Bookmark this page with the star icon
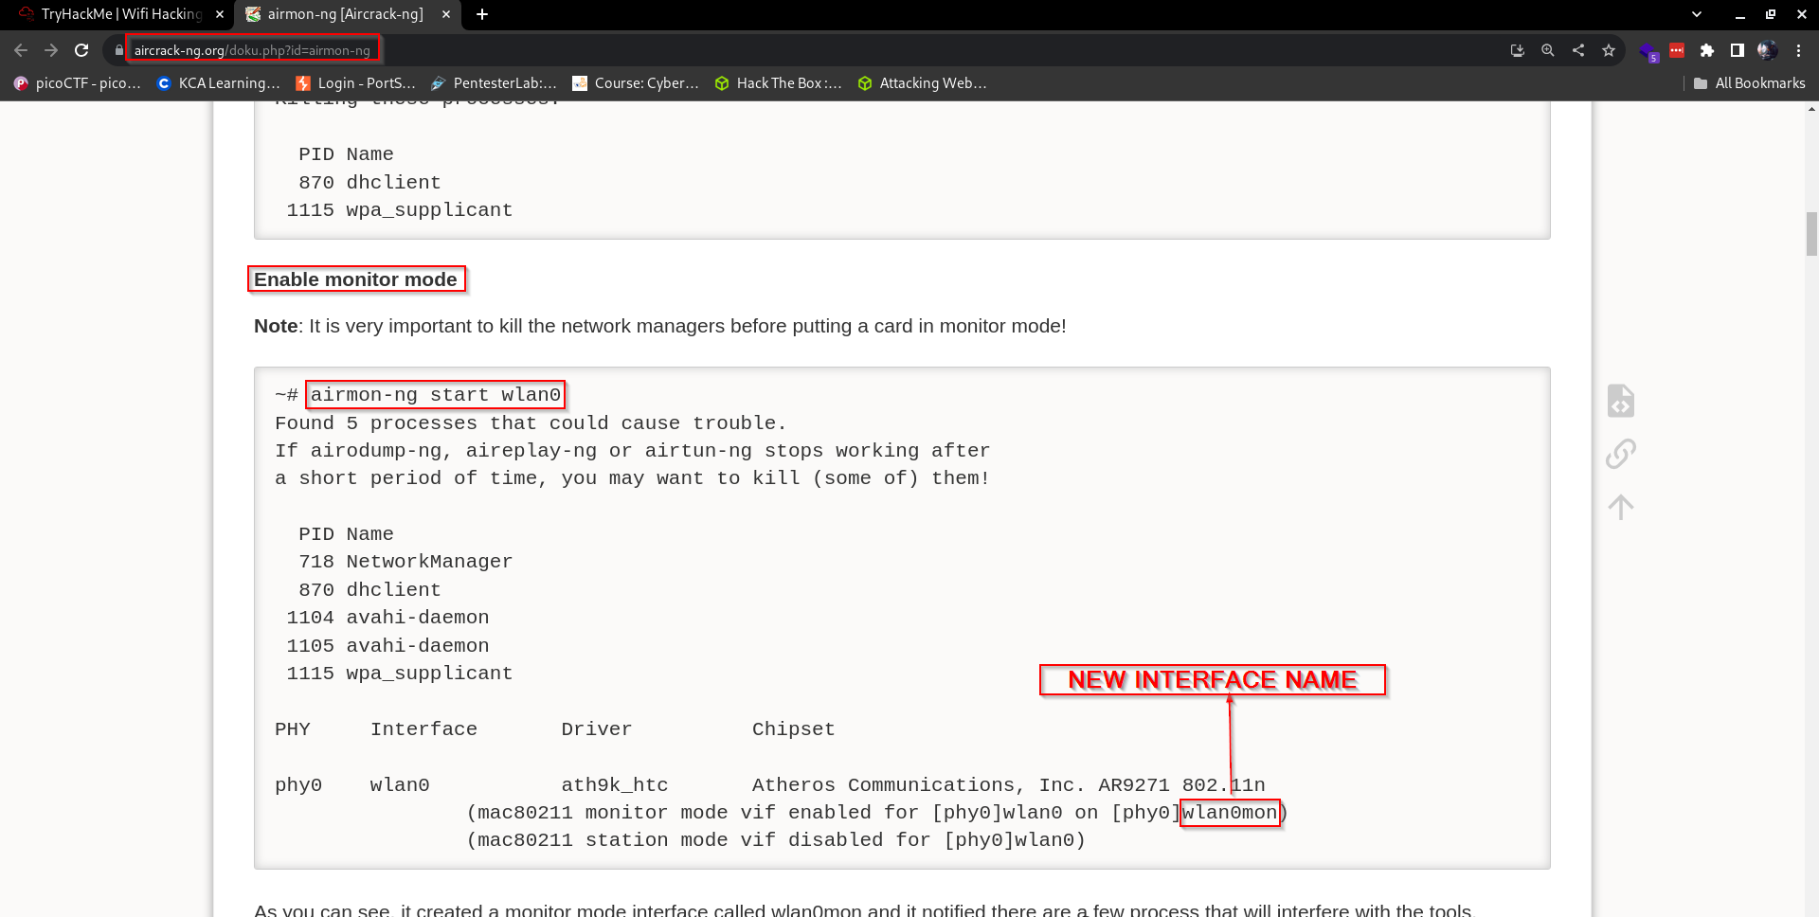 tap(1609, 50)
